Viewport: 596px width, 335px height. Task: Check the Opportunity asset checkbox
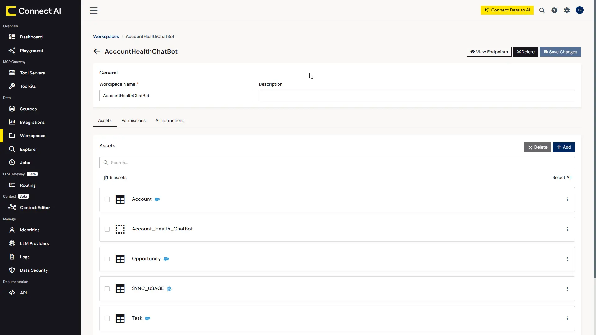[x=107, y=259]
